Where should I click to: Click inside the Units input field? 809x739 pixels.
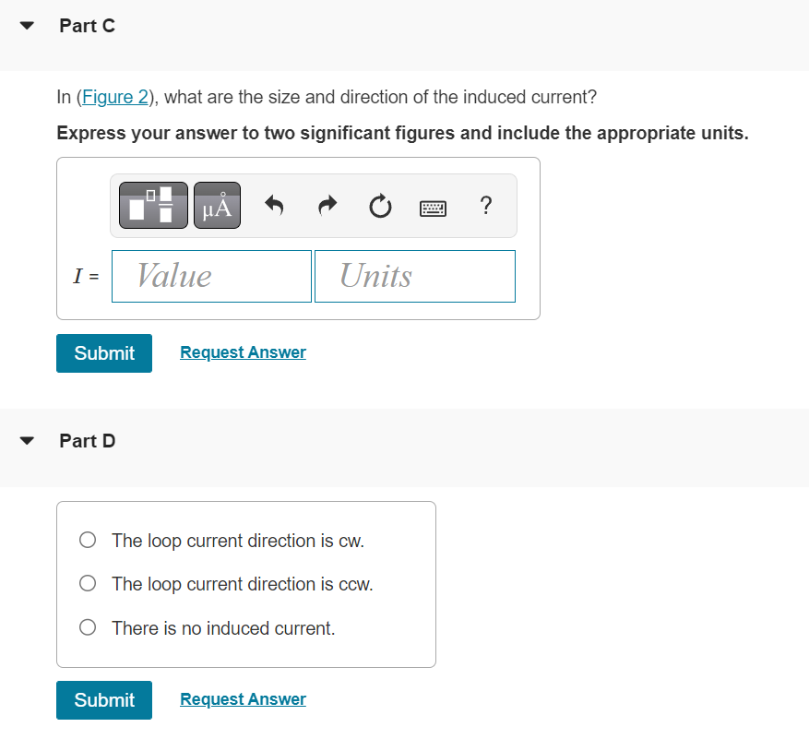(413, 276)
